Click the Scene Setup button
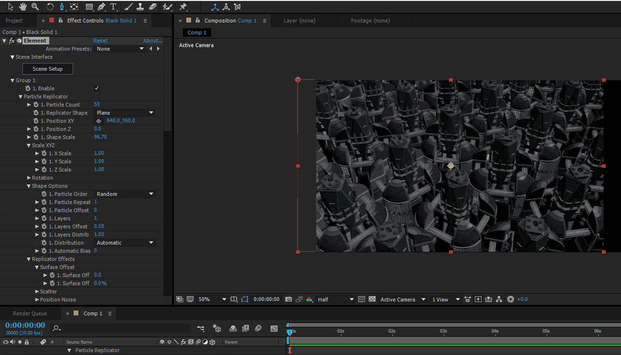This screenshot has width=621, height=355. click(48, 69)
